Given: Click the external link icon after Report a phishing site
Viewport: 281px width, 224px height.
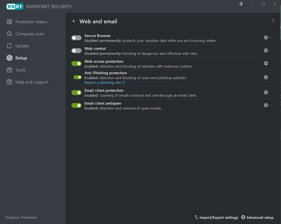Looking at the screenshot, I should 123,82.
